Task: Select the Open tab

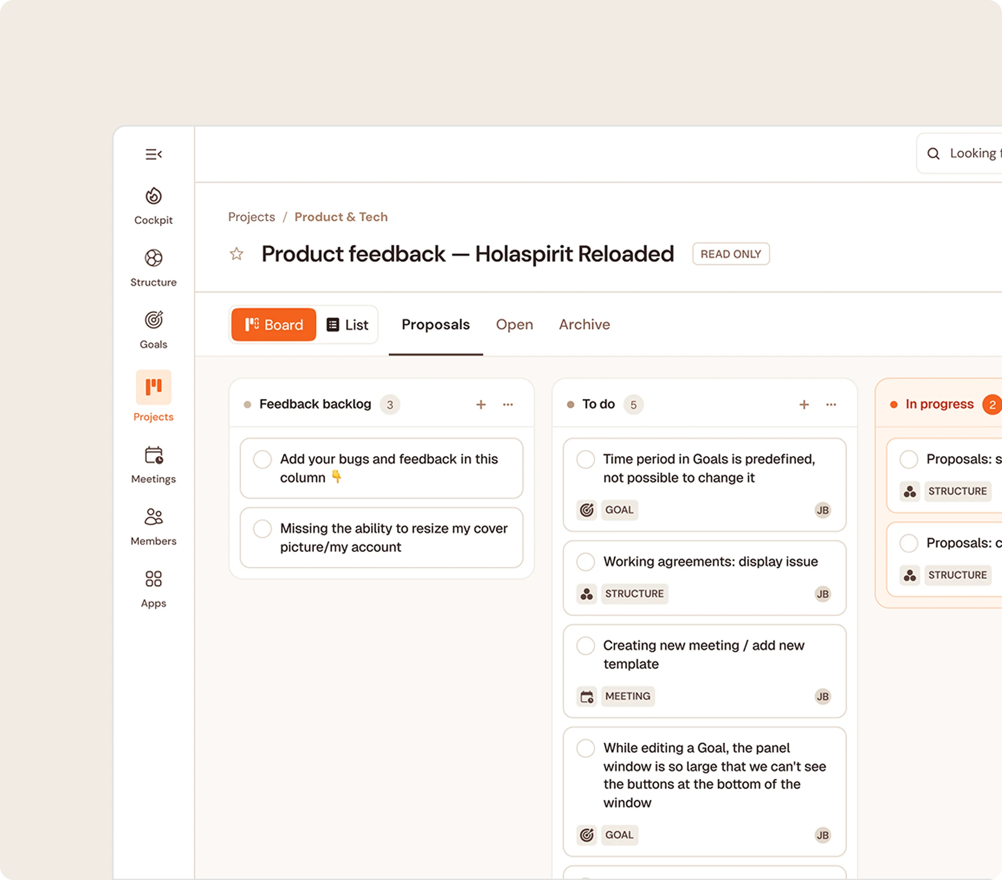Action: pyautogui.click(x=514, y=324)
